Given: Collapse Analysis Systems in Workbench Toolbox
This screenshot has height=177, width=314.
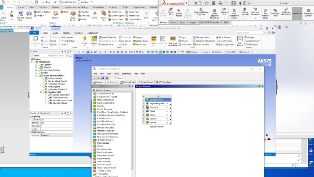Looking at the screenshot, I should 94,90.
